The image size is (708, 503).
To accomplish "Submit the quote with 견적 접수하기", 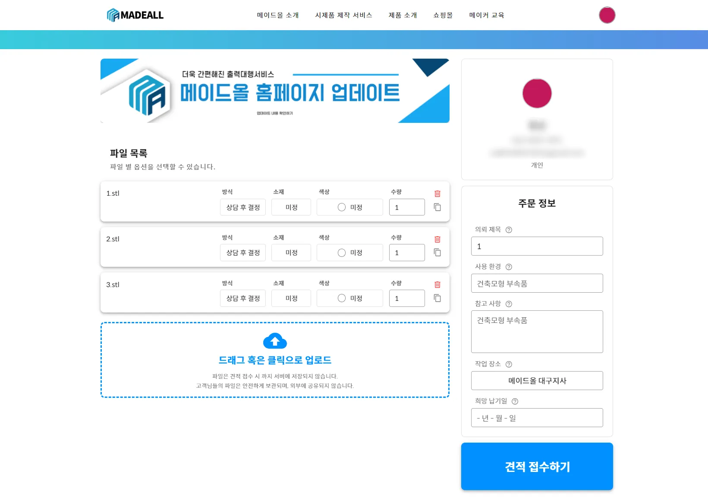I will click(x=537, y=466).
